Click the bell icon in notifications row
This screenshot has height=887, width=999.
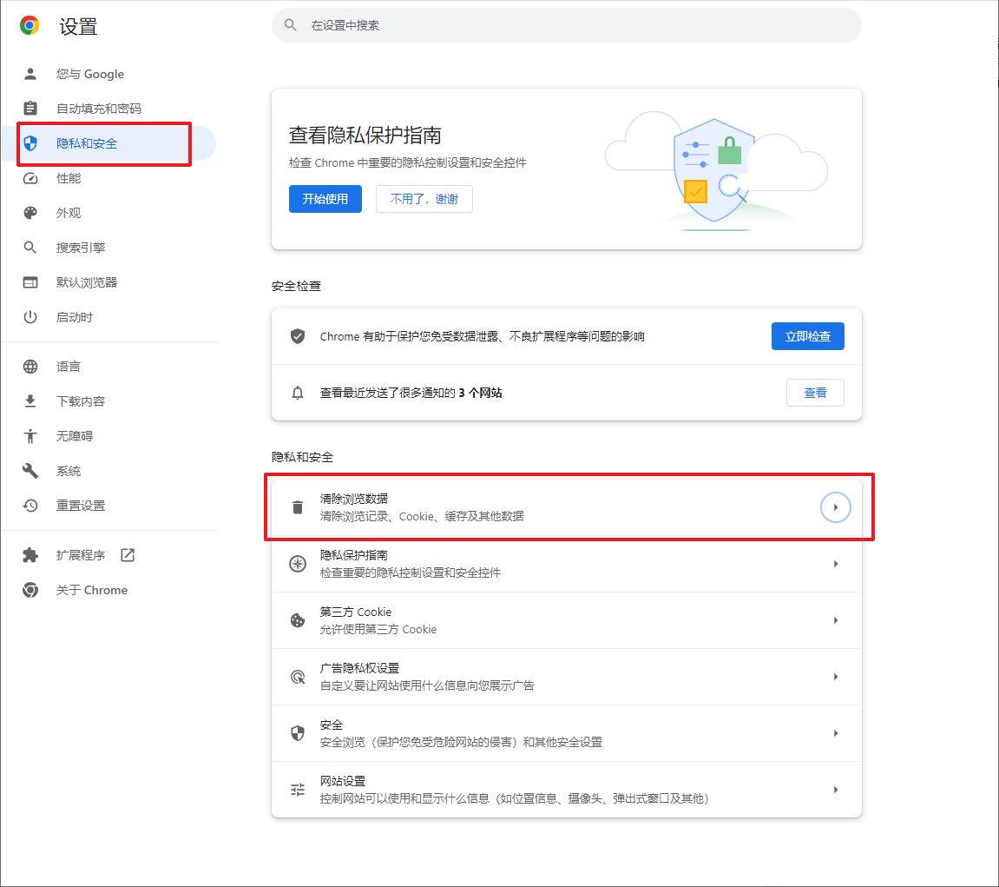pos(298,393)
